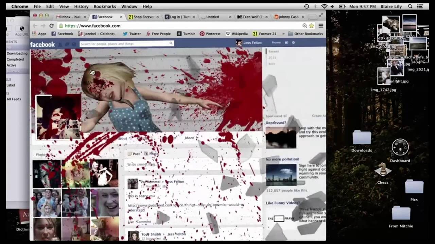Image resolution: width=435 pixels, height=244 pixels.
Task: Click the Facebook settings gear icon
Action: click(x=293, y=43)
